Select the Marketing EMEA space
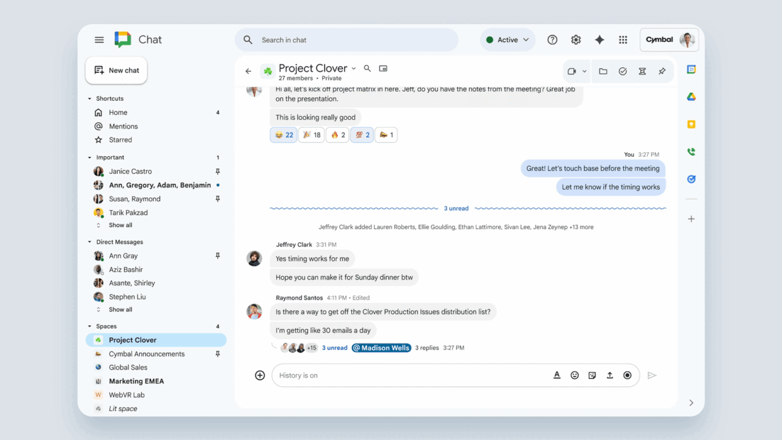The width and height of the screenshot is (782, 440). (136, 381)
